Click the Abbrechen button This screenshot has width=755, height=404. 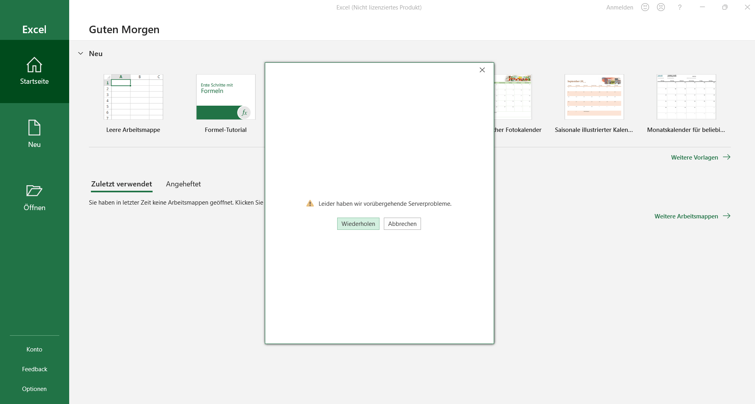[402, 224]
